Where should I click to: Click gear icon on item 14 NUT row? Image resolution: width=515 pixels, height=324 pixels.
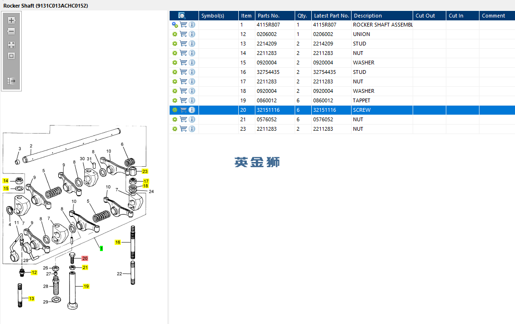point(175,53)
